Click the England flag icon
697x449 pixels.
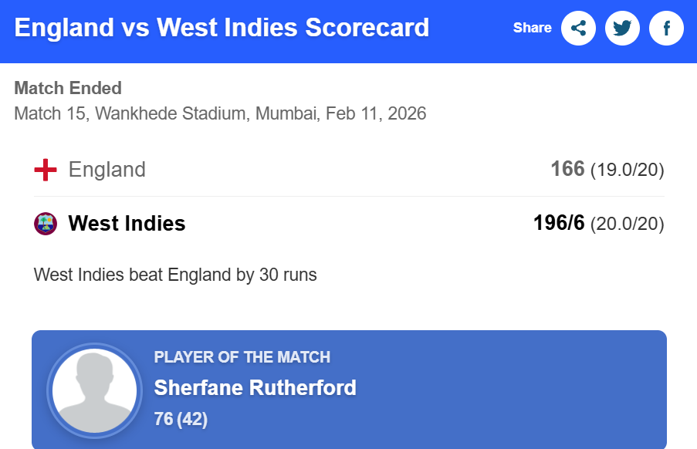(x=46, y=170)
